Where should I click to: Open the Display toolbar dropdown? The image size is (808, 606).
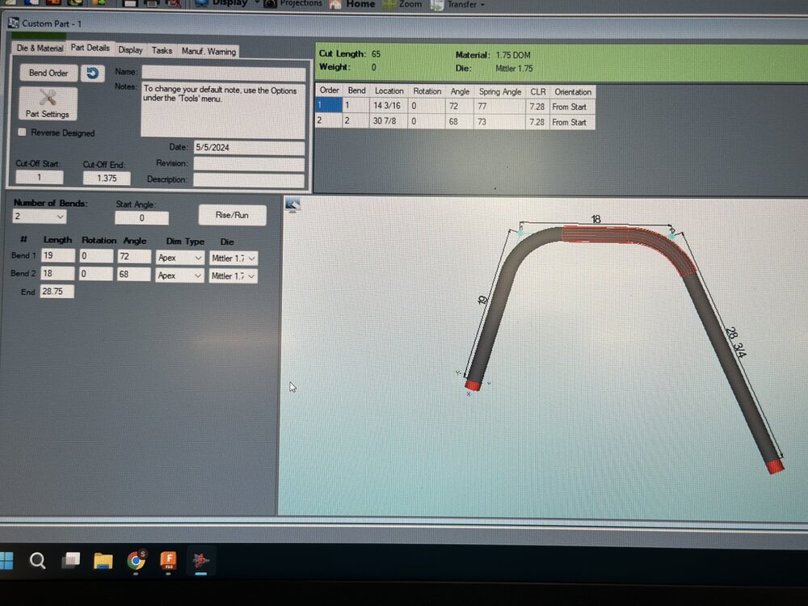pos(227,3)
